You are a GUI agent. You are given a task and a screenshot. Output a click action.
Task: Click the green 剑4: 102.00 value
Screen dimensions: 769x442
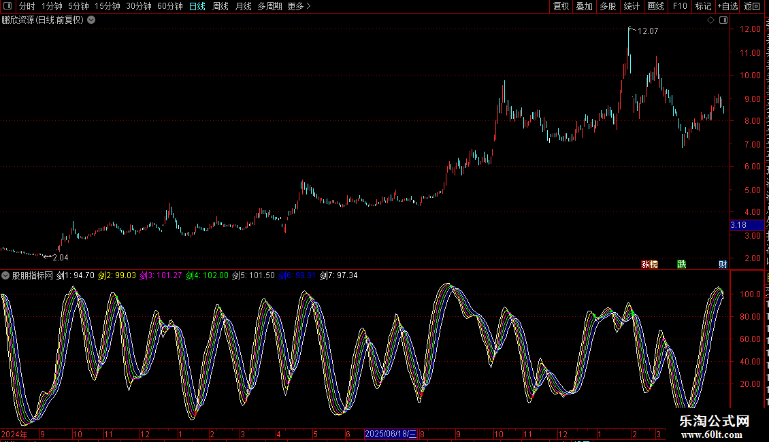coord(207,275)
